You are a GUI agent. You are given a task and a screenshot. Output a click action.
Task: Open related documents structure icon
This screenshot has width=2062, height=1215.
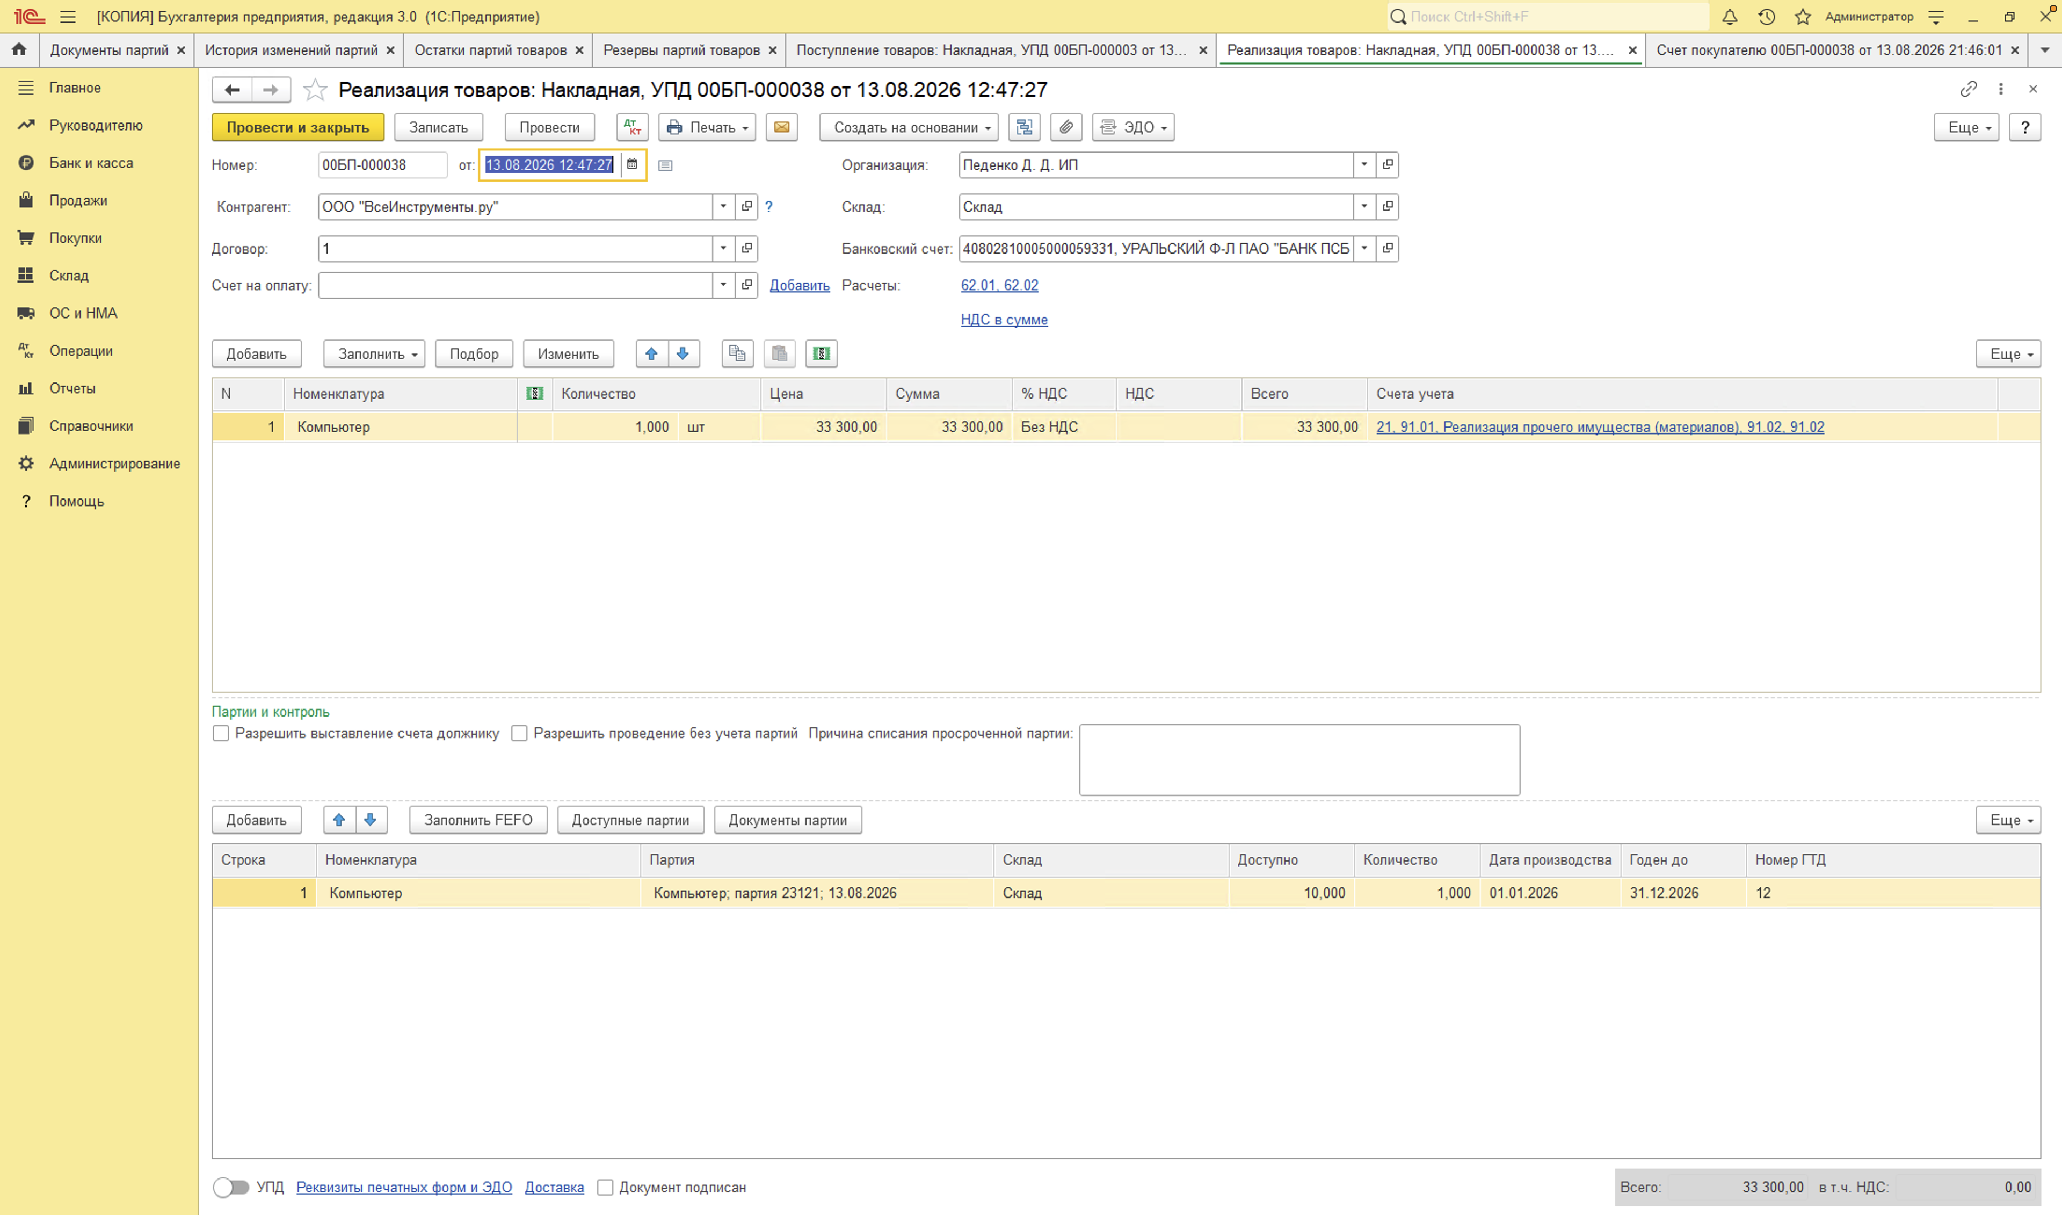[1025, 127]
